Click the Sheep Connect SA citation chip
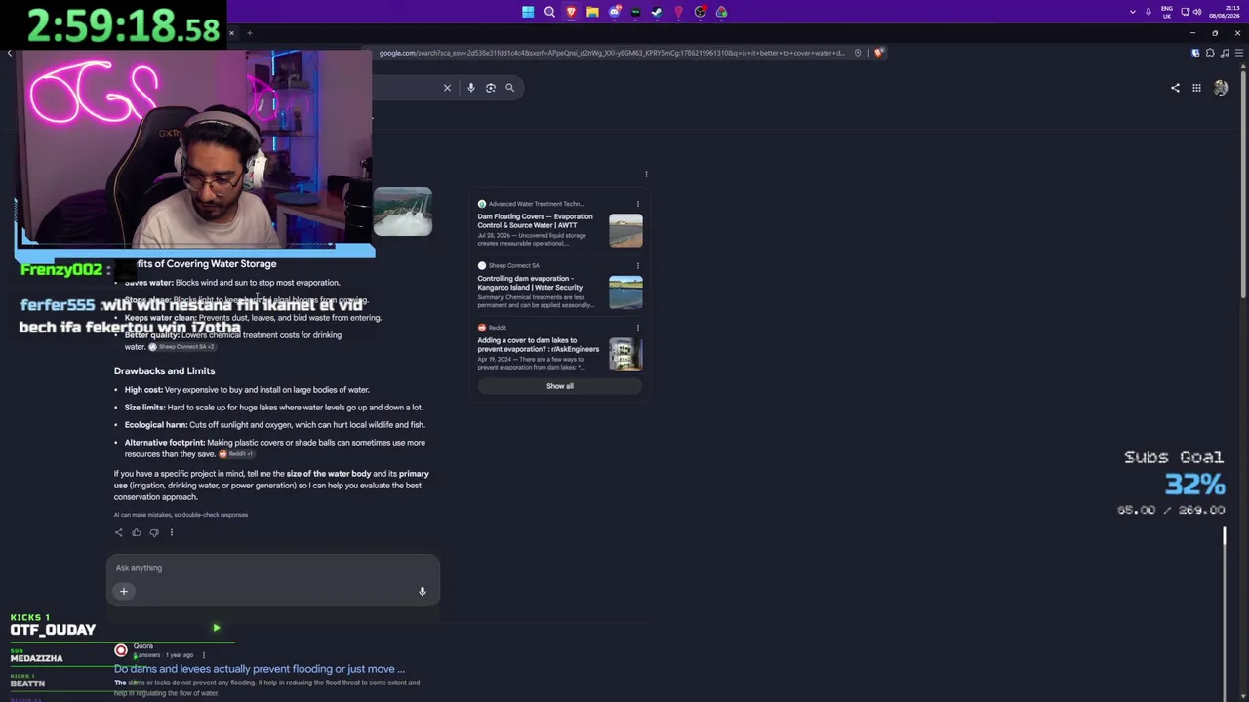 click(181, 347)
